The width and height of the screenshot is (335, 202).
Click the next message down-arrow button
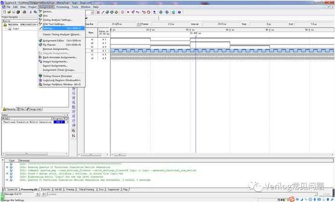[x=43, y=194]
